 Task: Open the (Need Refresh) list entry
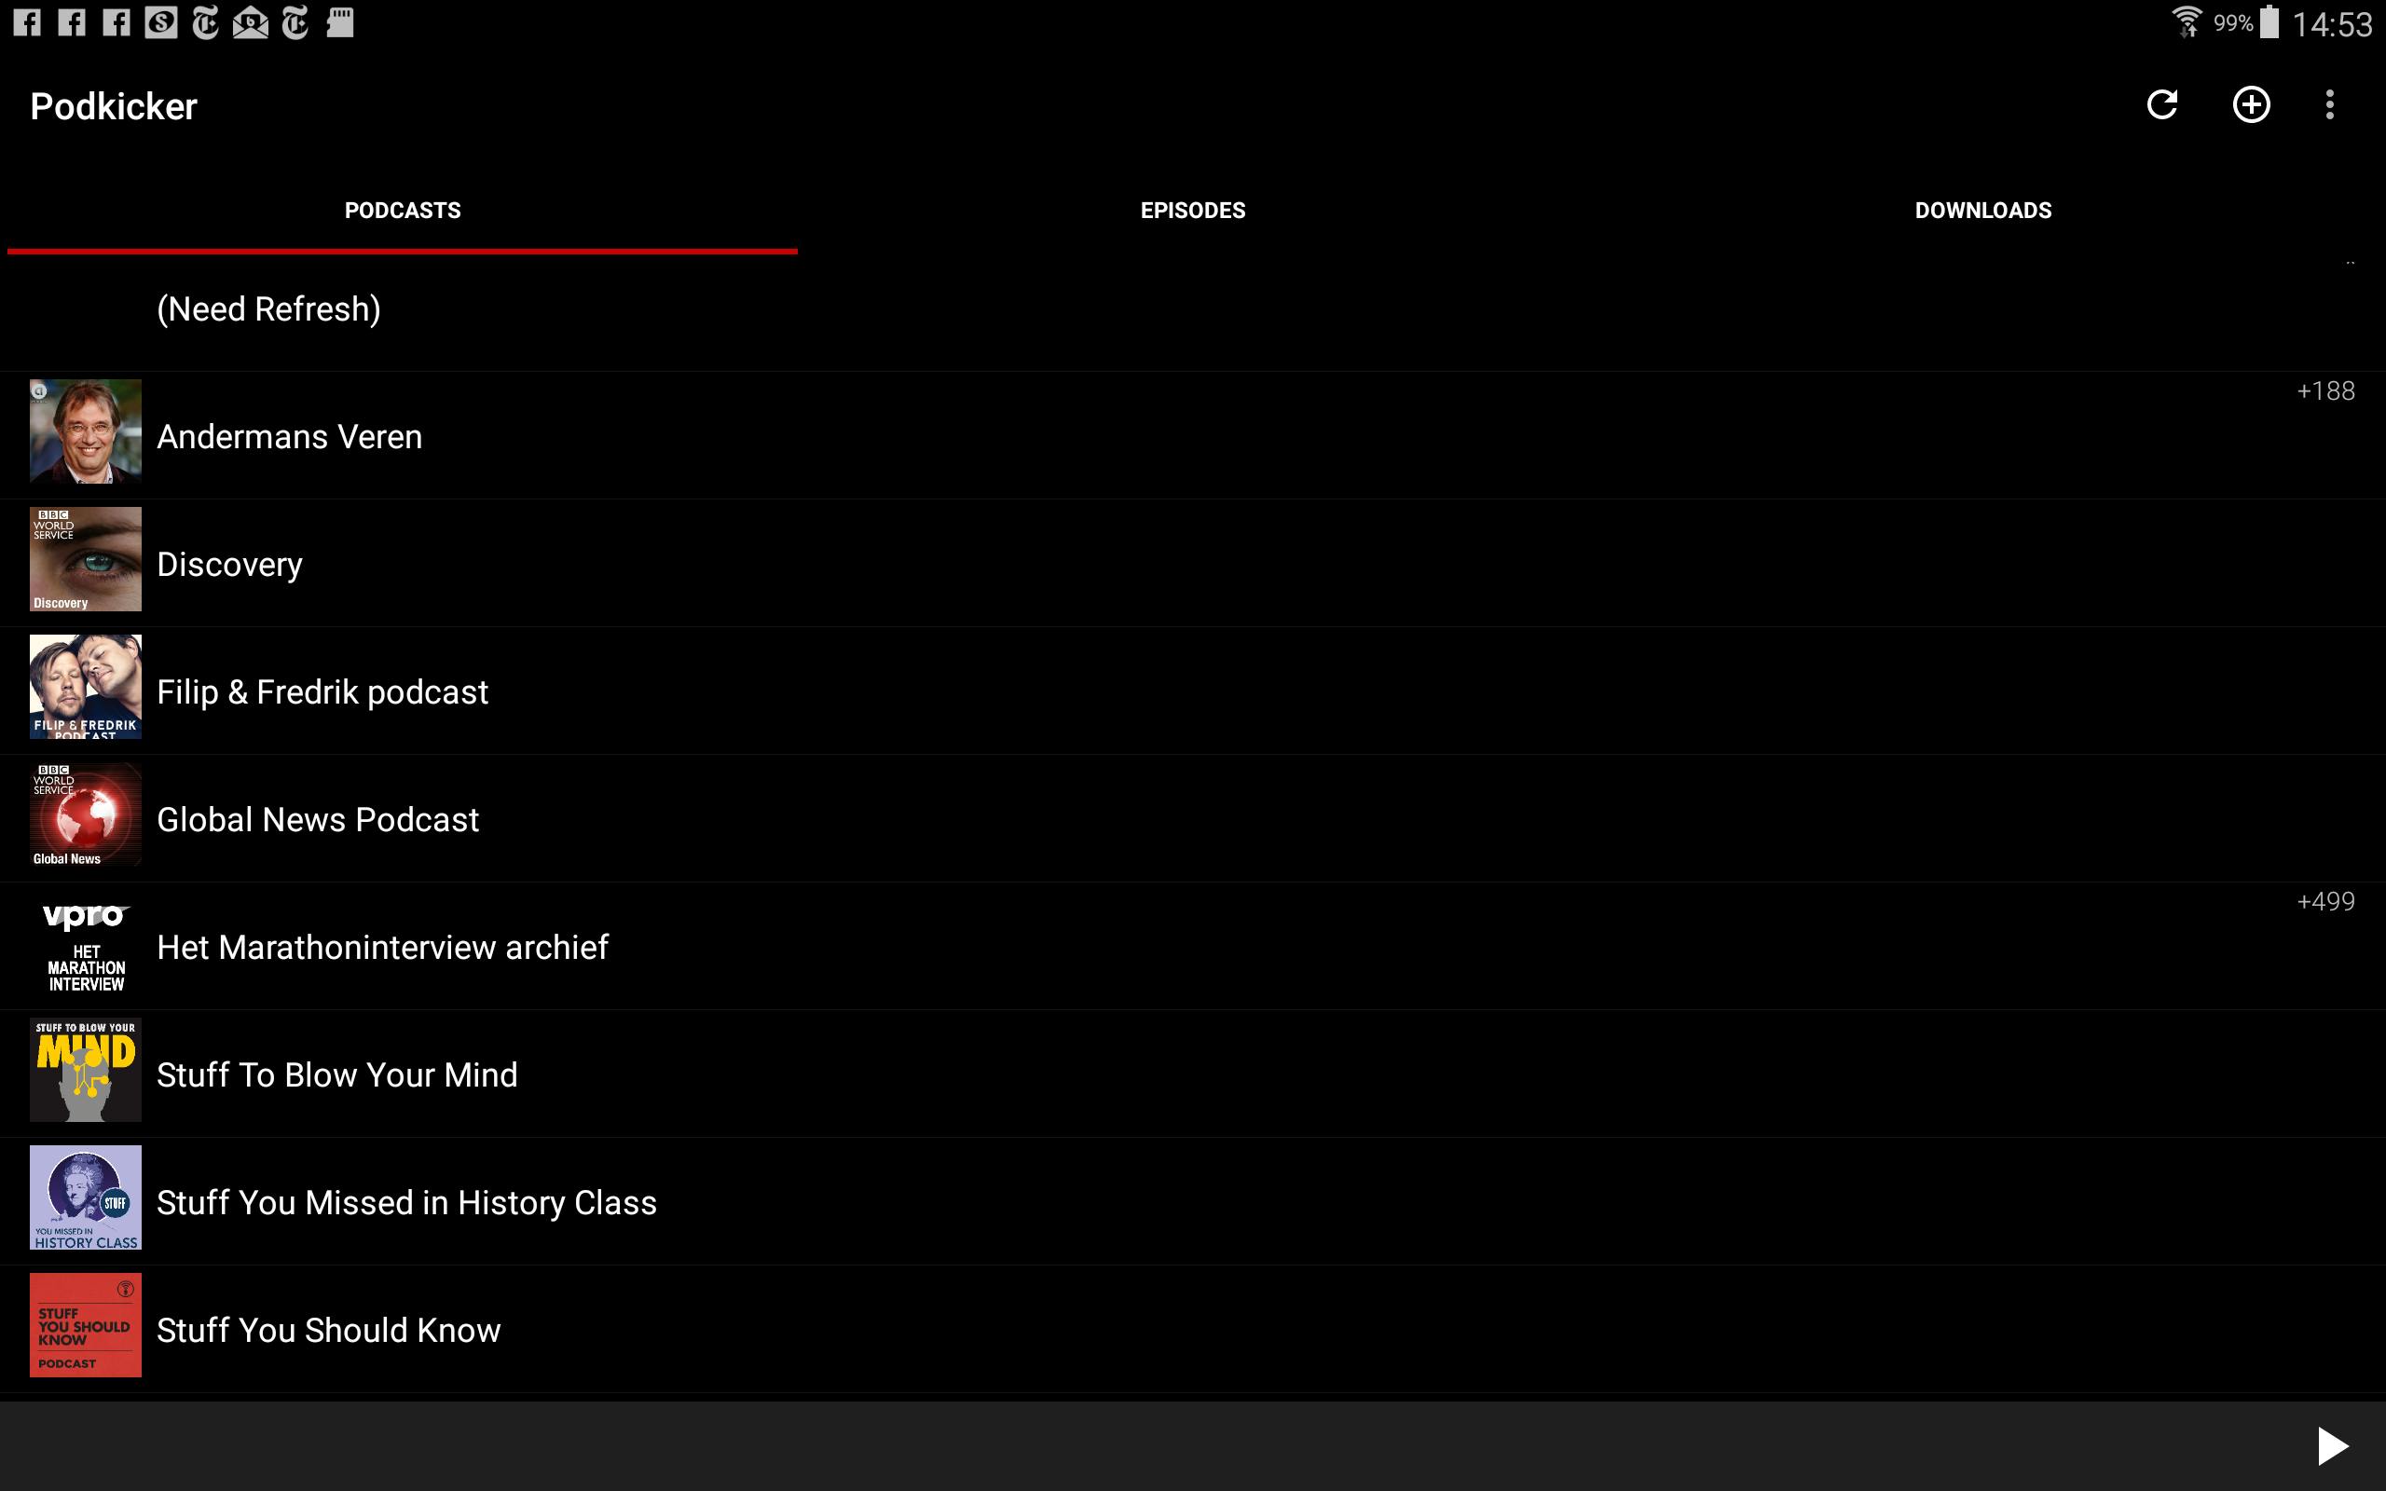coord(268,309)
